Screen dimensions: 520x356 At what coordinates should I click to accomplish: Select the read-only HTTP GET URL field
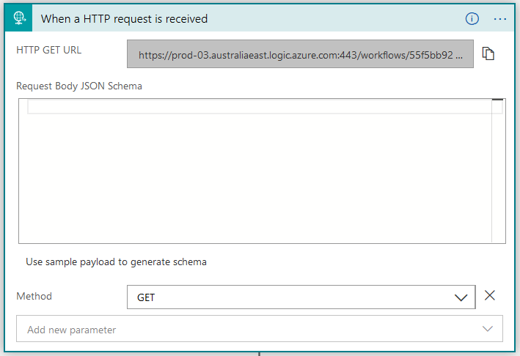click(300, 54)
